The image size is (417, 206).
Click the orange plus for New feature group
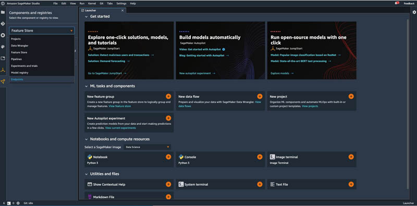point(168,96)
